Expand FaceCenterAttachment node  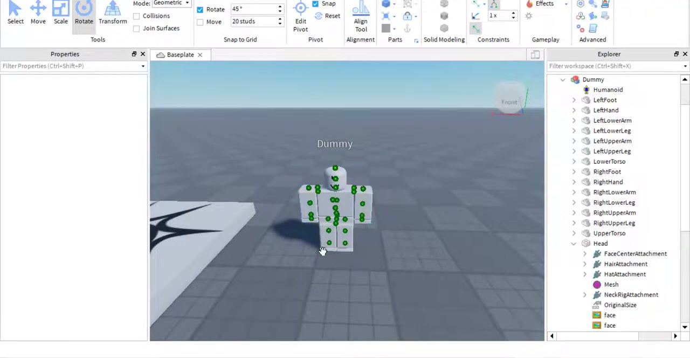click(x=585, y=254)
